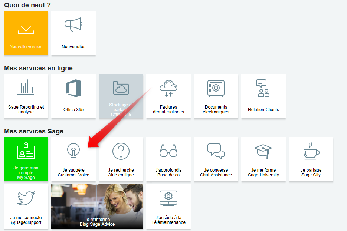Open Factures dématérialisées cloud tile
The image size is (347, 231).
pos(168,96)
